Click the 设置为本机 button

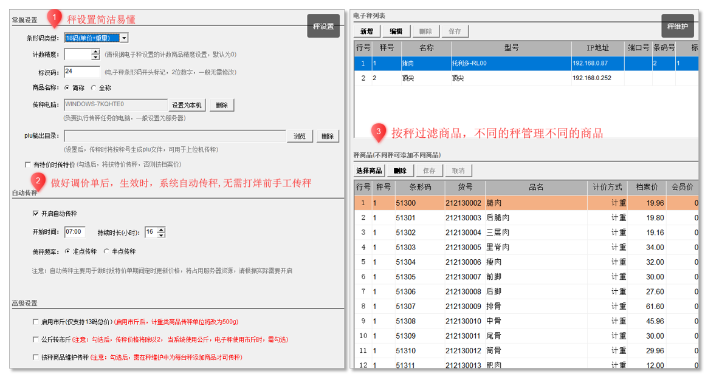point(187,105)
